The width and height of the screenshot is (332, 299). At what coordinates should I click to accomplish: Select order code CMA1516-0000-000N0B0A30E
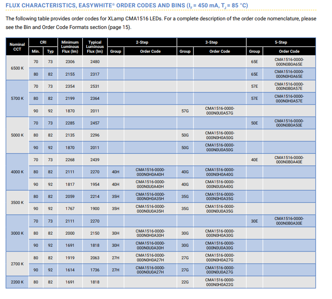[289, 221]
